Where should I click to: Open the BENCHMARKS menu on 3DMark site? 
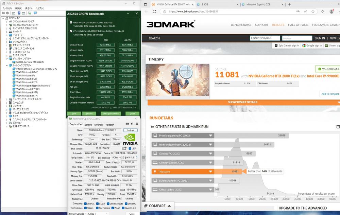point(241,25)
